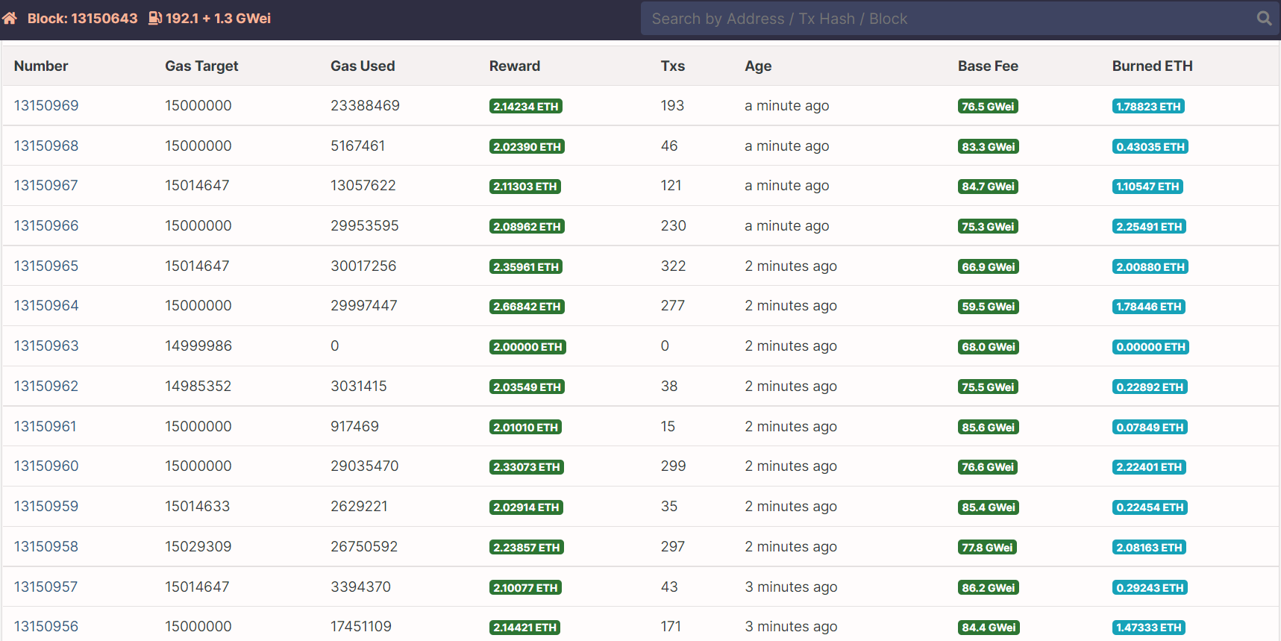Screen dimensions: 1281x641
Task: Open block number 13150956
Action: pyautogui.click(x=46, y=627)
